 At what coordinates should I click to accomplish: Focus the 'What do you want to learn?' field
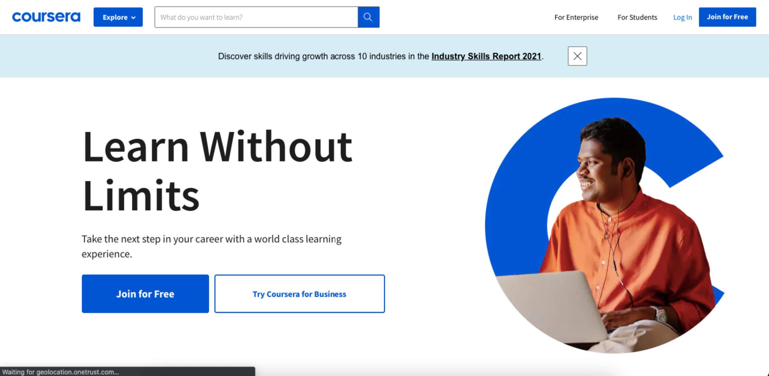click(x=256, y=17)
